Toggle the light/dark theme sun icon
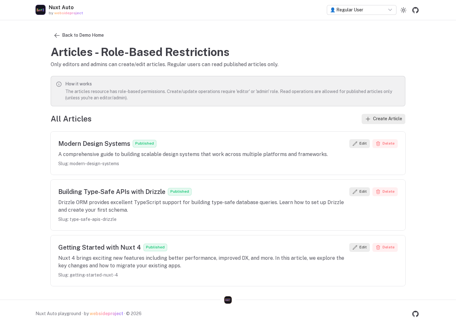The image size is (456, 324). click(403, 10)
